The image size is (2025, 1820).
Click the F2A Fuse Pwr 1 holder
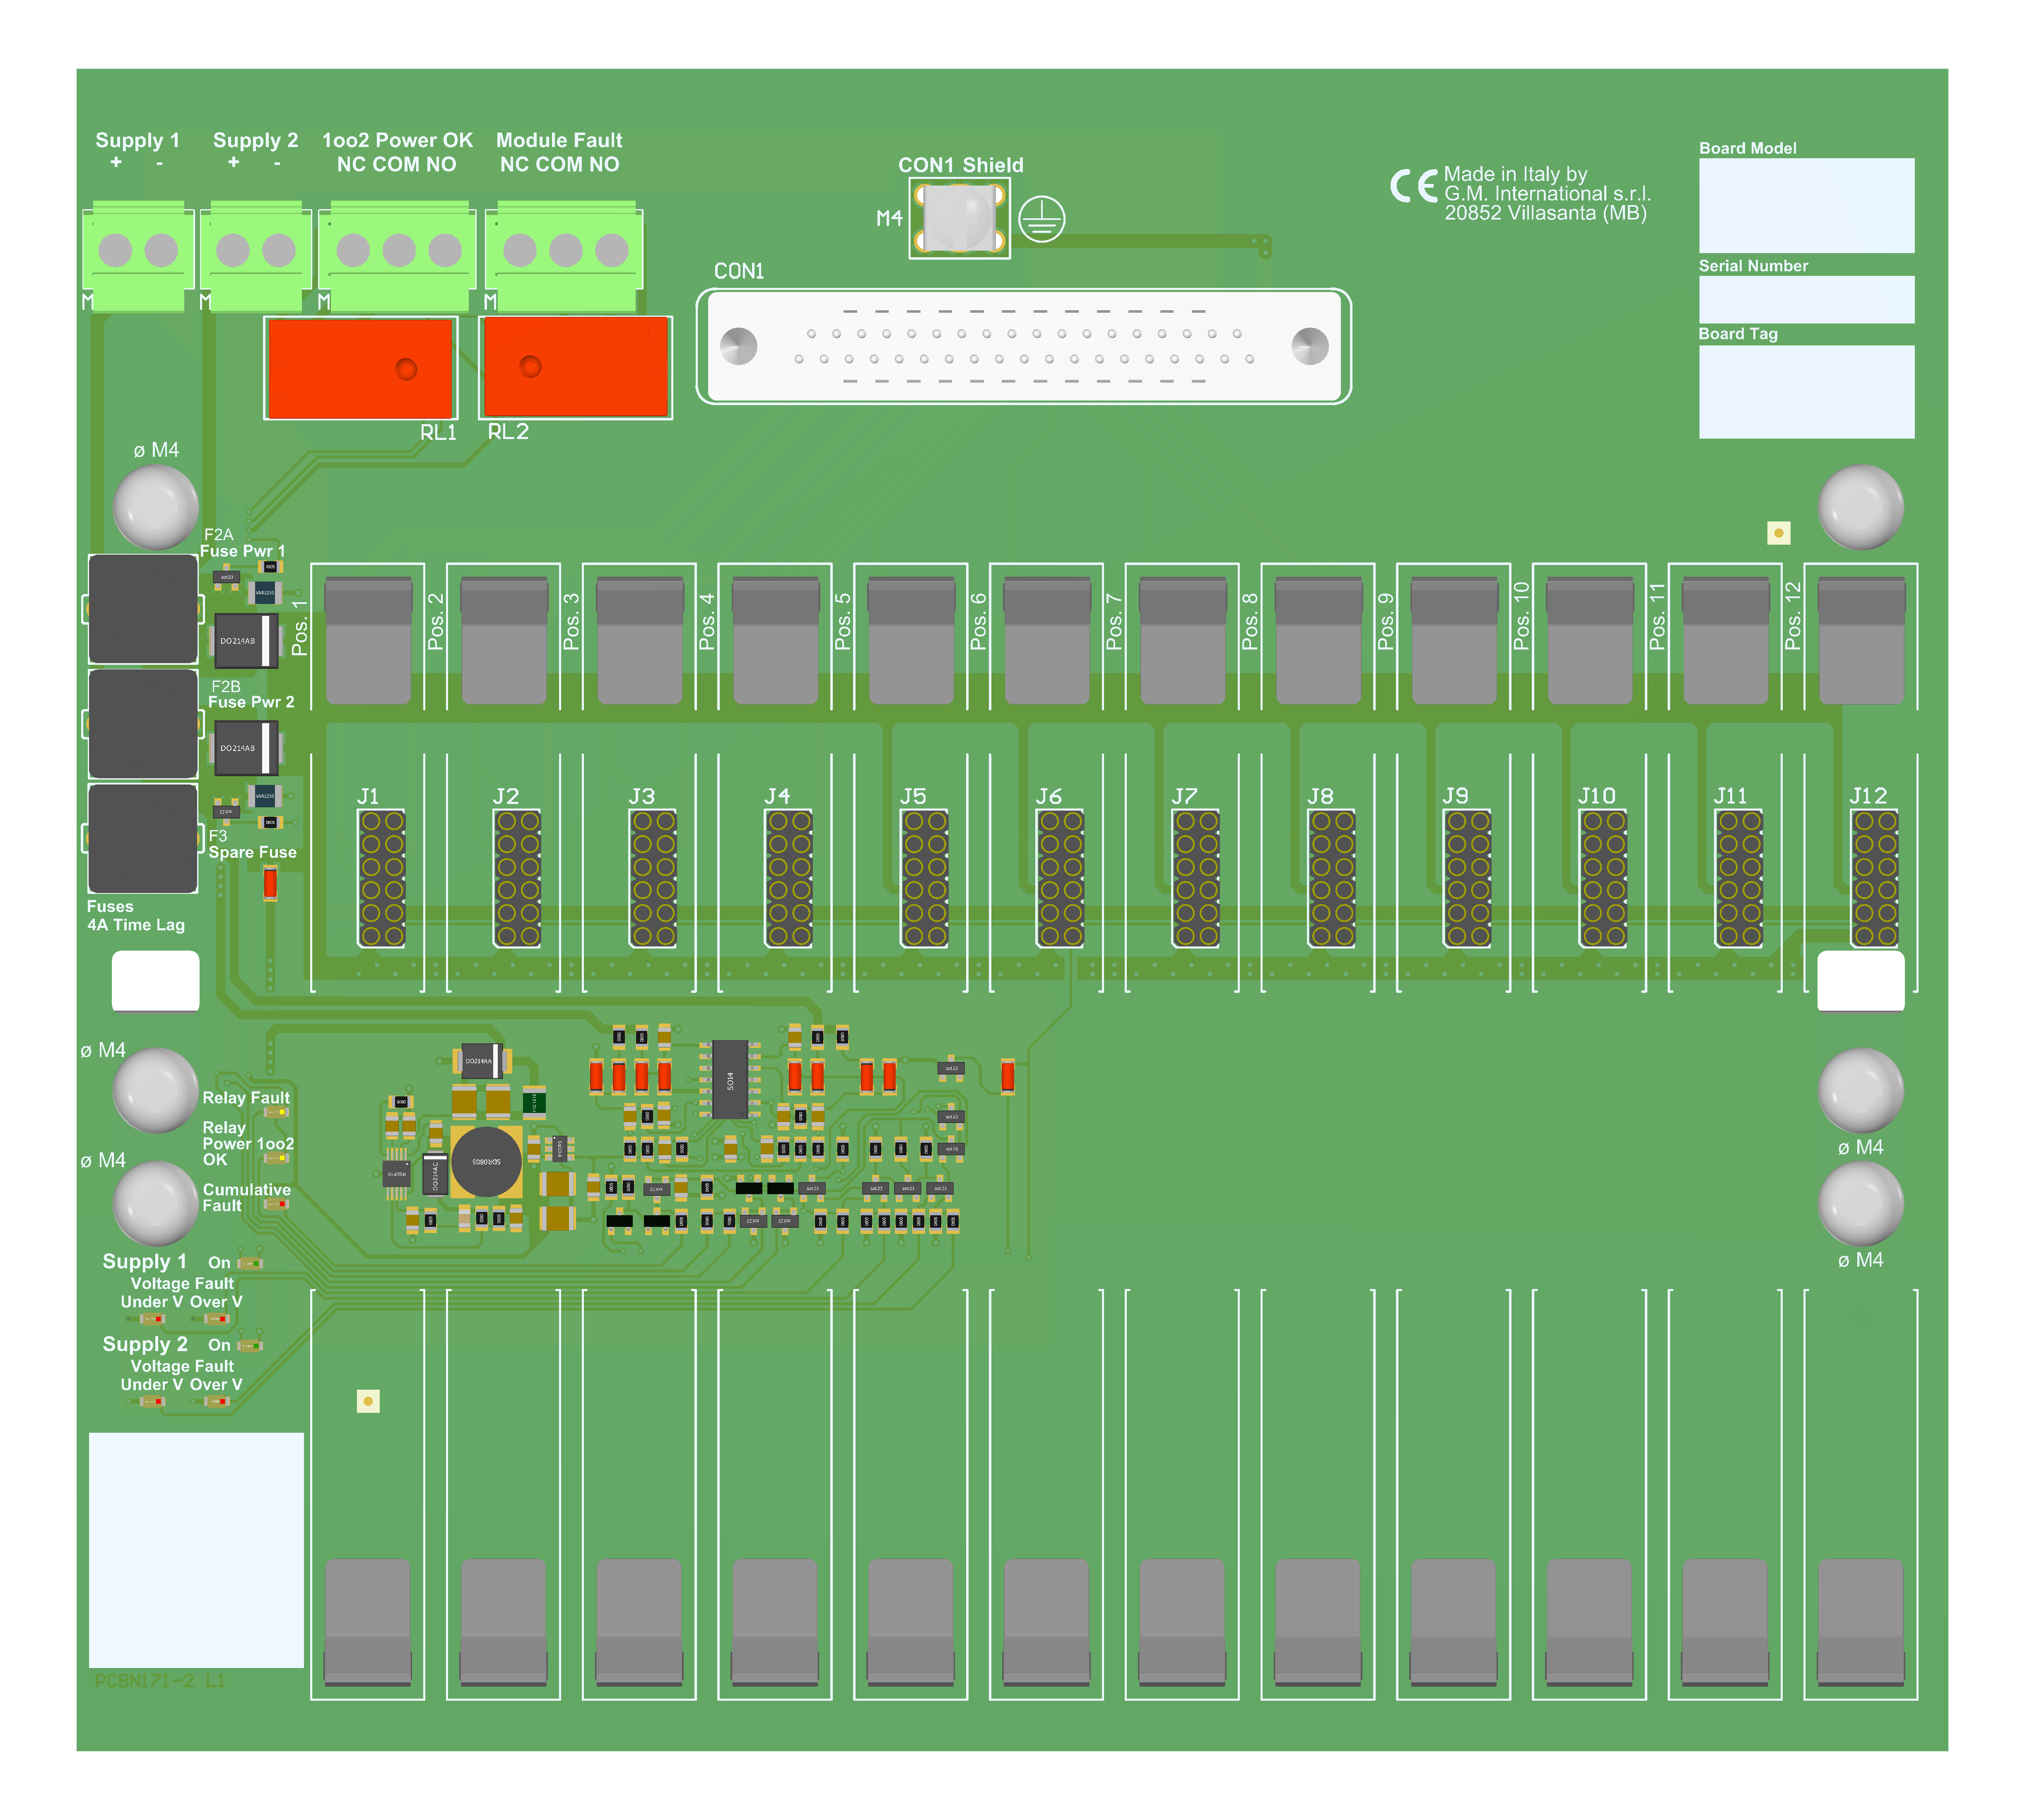(x=143, y=608)
